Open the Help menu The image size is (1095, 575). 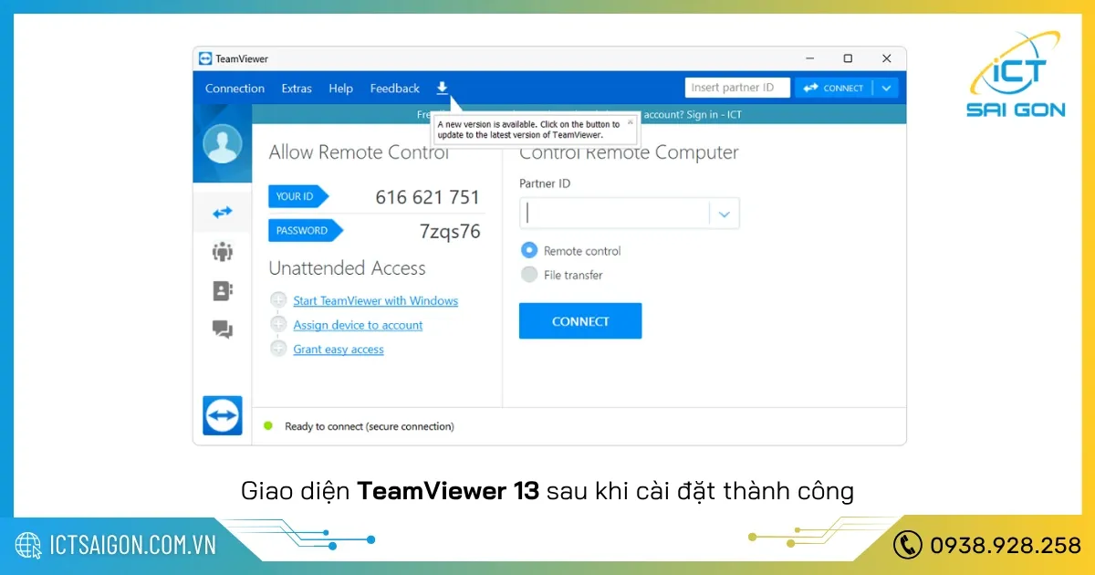coord(340,88)
